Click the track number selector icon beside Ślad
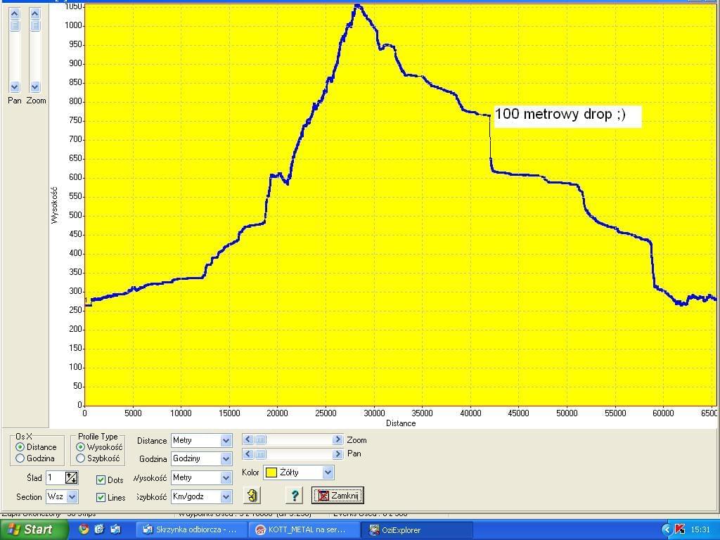Screen dimensions: 720x540 tap(71, 478)
